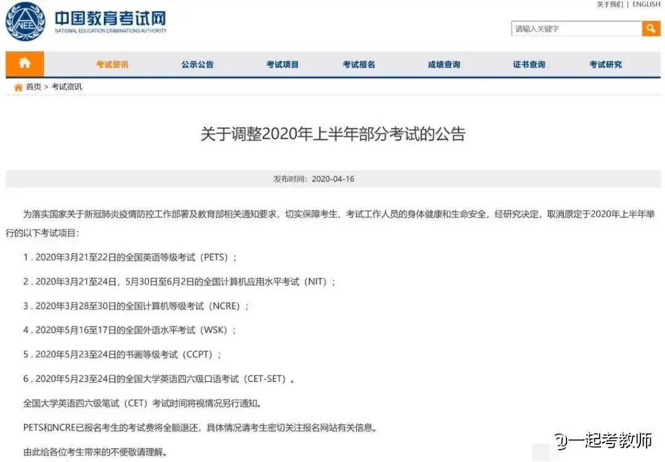
Task: Click item 1 about PETS exam
Action: [x=130, y=257]
